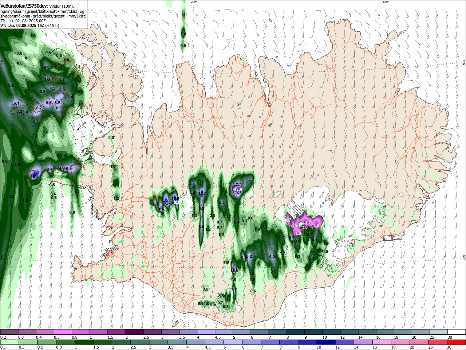Pick the upper legend swatch starting at 1
This screenshot has height=350, width=466.
pyautogui.click(x=98, y=332)
